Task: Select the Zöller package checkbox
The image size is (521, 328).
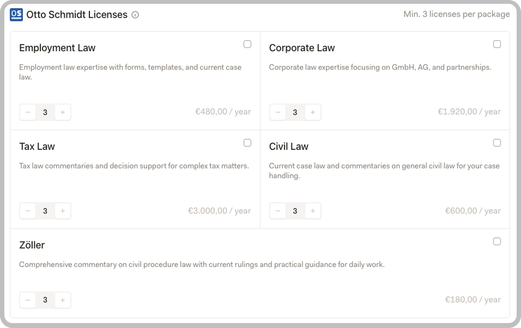Action: coord(497,241)
